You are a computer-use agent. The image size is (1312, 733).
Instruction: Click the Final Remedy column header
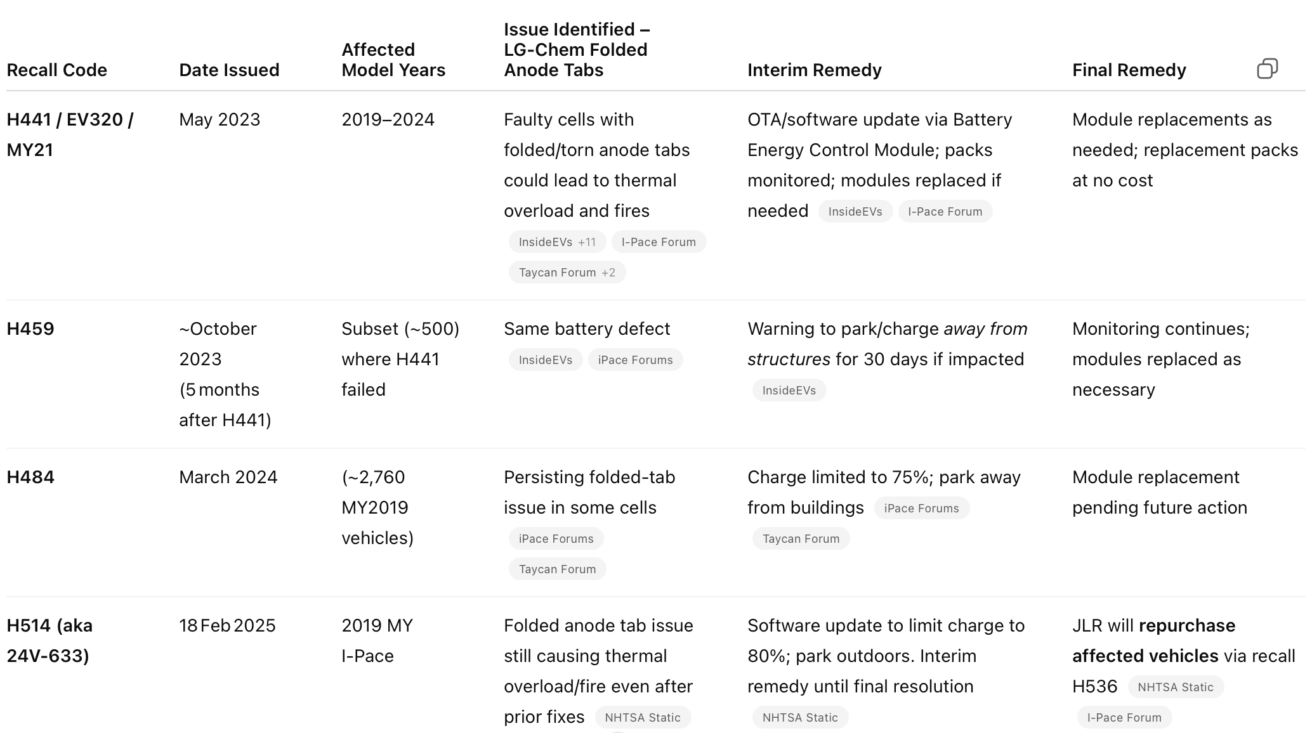click(x=1129, y=70)
